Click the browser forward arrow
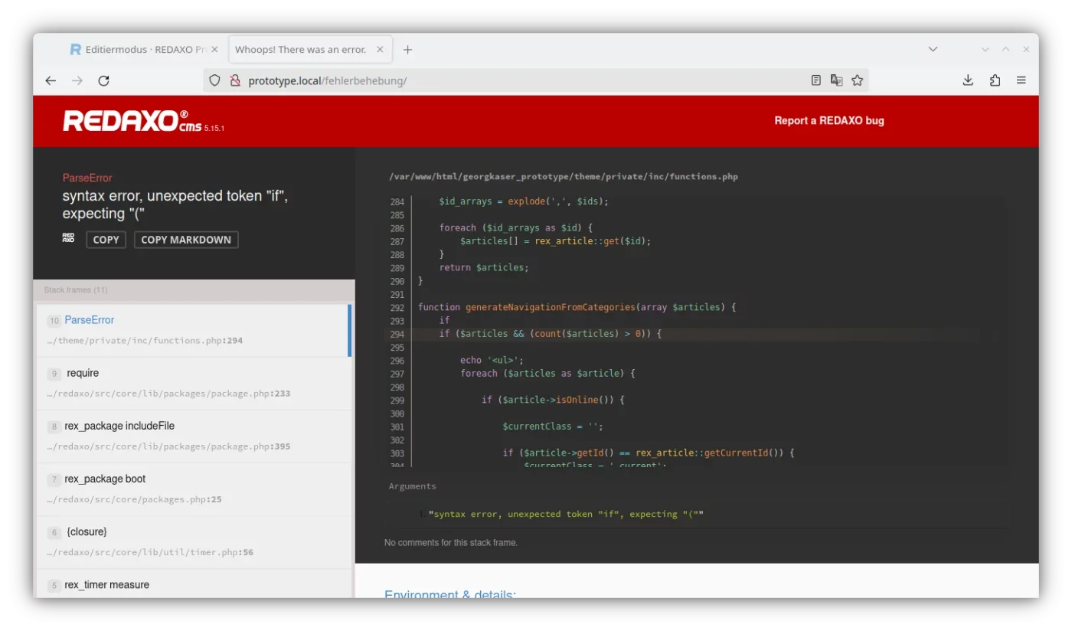The height and width of the screenshot is (631, 1072). 77,80
